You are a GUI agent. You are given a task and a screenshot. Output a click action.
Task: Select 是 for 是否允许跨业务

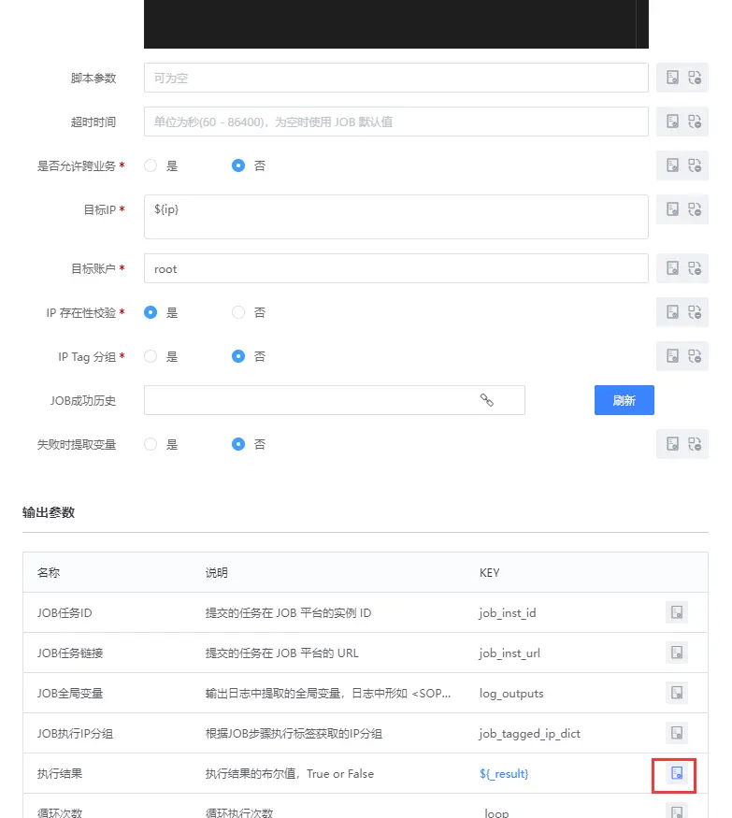point(151,165)
